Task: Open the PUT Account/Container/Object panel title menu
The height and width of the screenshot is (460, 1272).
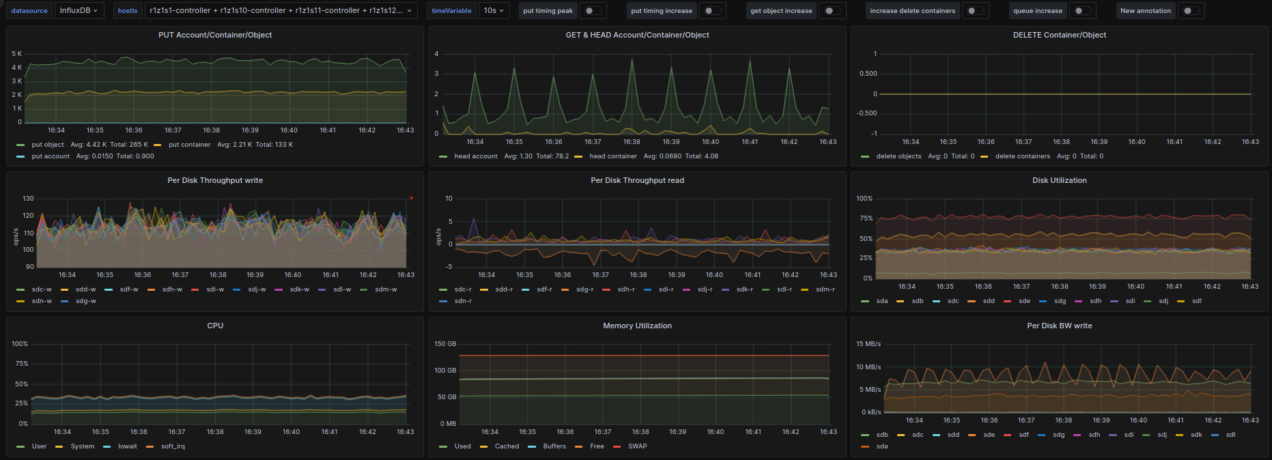Action: (x=215, y=35)
